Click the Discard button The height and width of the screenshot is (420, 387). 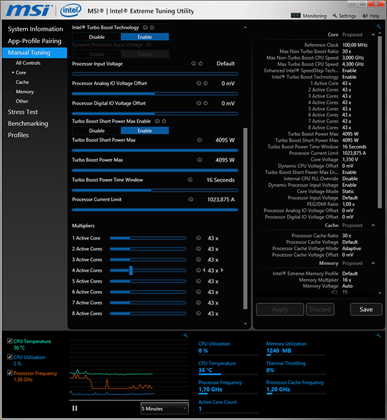tap(320, 310)
